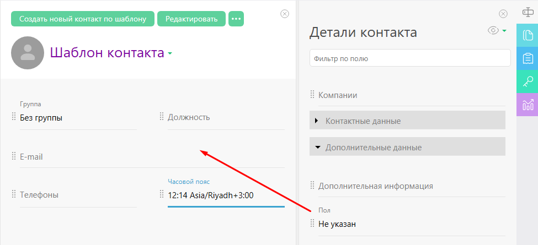Close the contact template panel
The width and height of the screenshot is (538, 245).
click(285, 14)
